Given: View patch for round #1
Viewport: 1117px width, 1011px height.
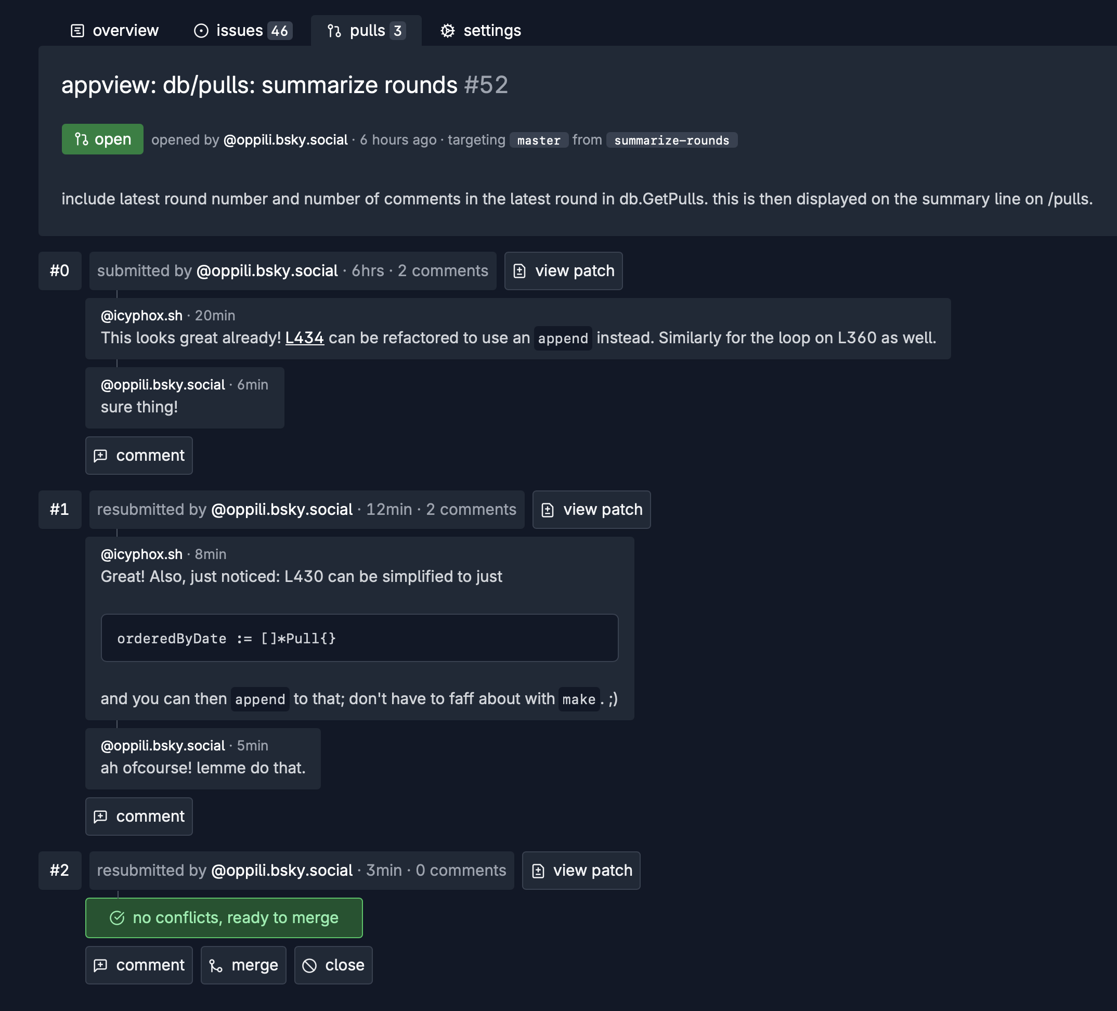Looking at the screenshot, I should pyautogui.click(x=591, y=510).
